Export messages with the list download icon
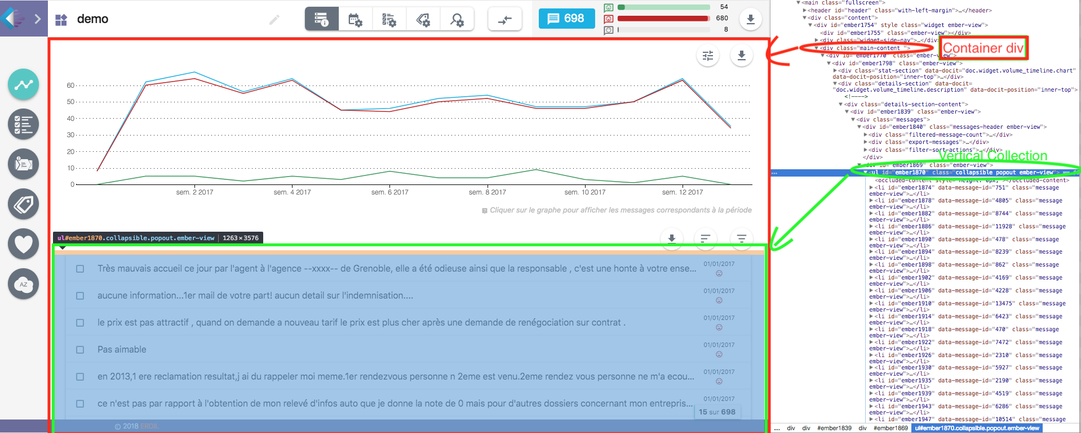This screenshot has width=1081, height=433. coord(672,238)
